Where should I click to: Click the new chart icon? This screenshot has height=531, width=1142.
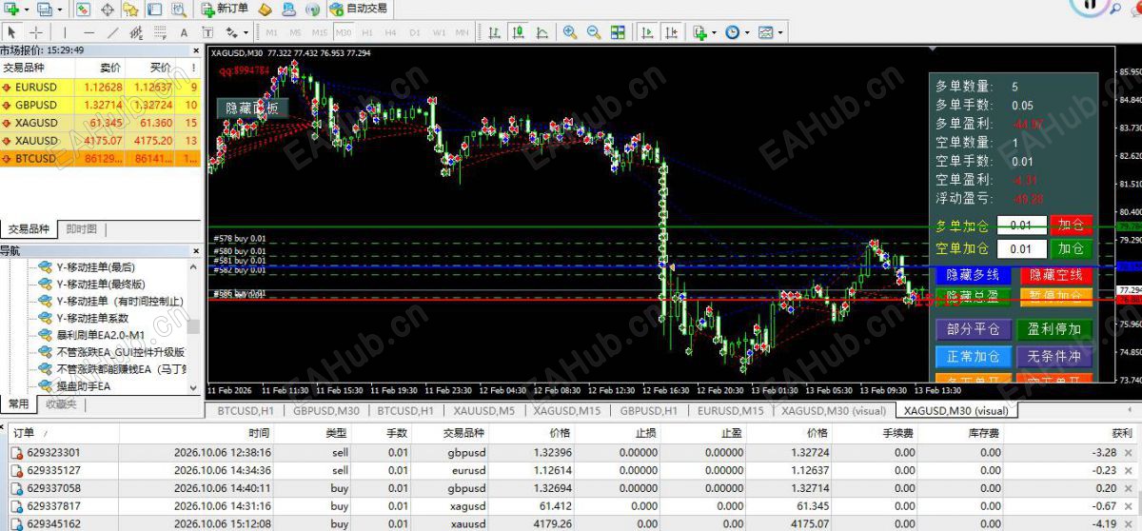[11, 9]
